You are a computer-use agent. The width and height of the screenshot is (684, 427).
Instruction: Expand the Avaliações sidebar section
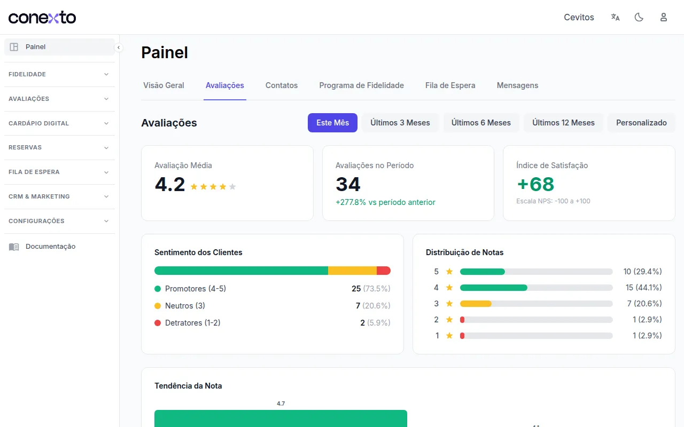[x=59, y=99]
